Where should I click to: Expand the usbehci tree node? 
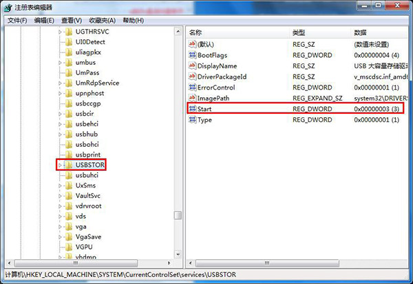click(60, 124)
